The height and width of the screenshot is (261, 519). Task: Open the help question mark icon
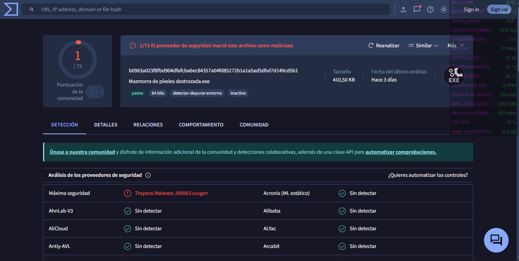(430, 9)
